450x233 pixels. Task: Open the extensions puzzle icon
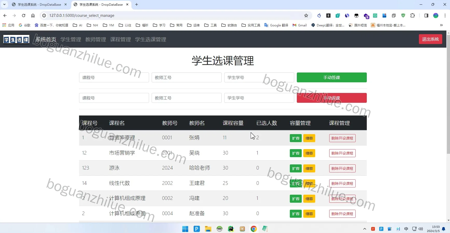tap(412, 16)
